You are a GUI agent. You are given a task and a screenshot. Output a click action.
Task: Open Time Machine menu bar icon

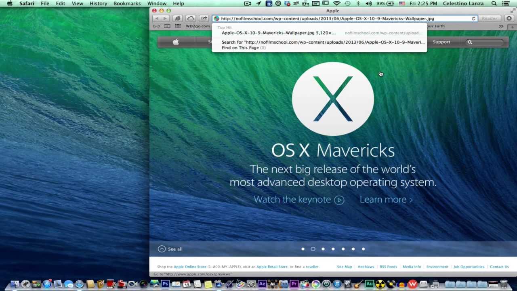click(347, 4)
